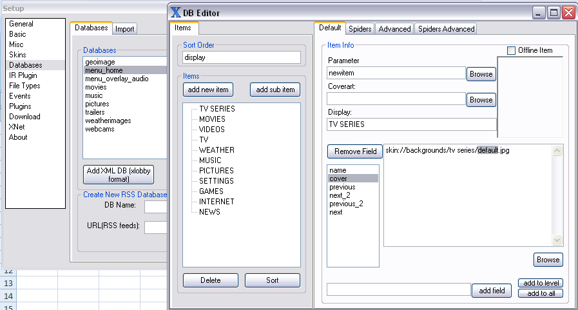The image size is (578, 310).
Task: Browse for Coverart image
Action: (x=481, y=100)
